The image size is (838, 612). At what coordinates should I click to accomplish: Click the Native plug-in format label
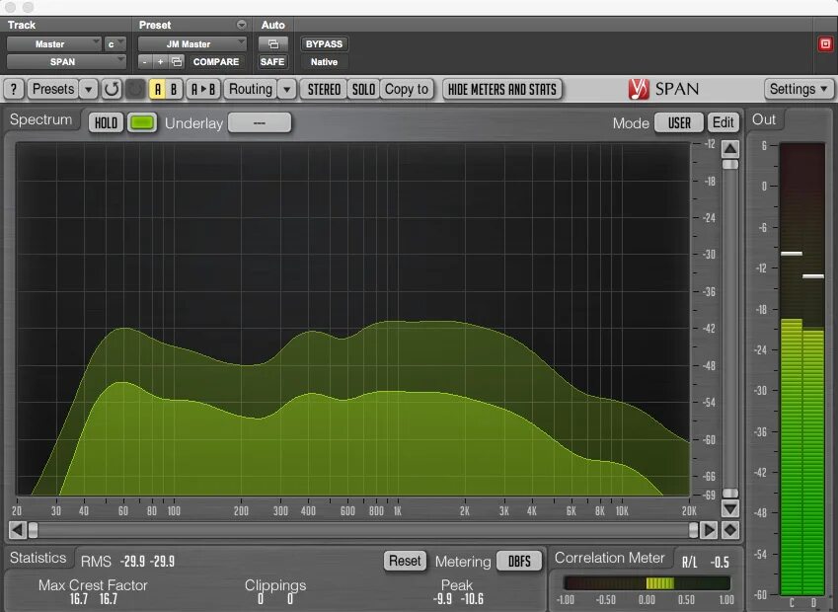point(324,62)
